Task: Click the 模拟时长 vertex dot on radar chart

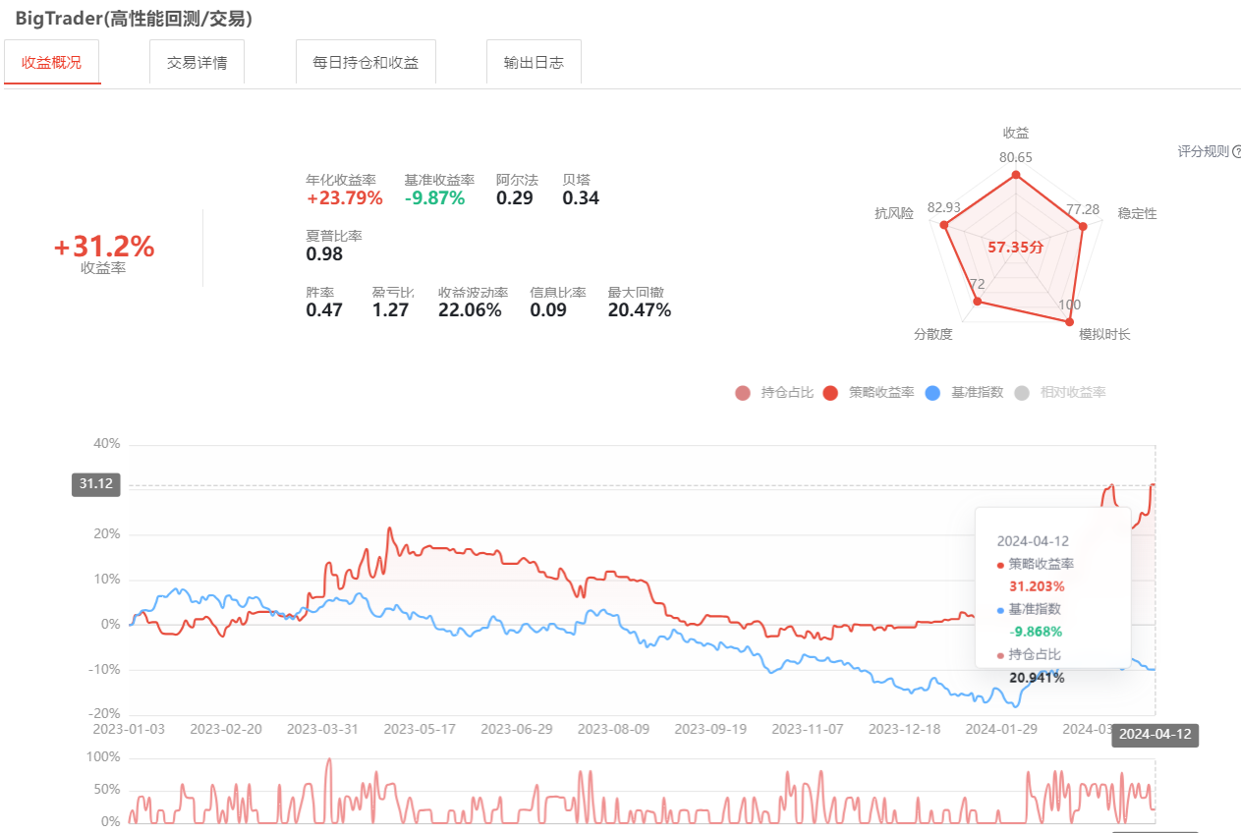Action: [1070, 321]
